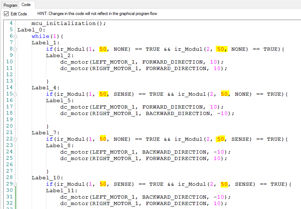Viewport: 301px width, 209px height.
Task: Click the closing brace on line 27
Action: [x=47, y=171]
